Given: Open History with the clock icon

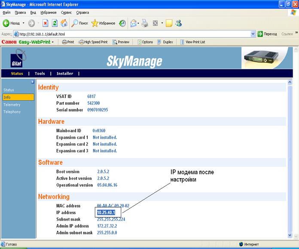Looking at the screenshot, I should [122, 24].
